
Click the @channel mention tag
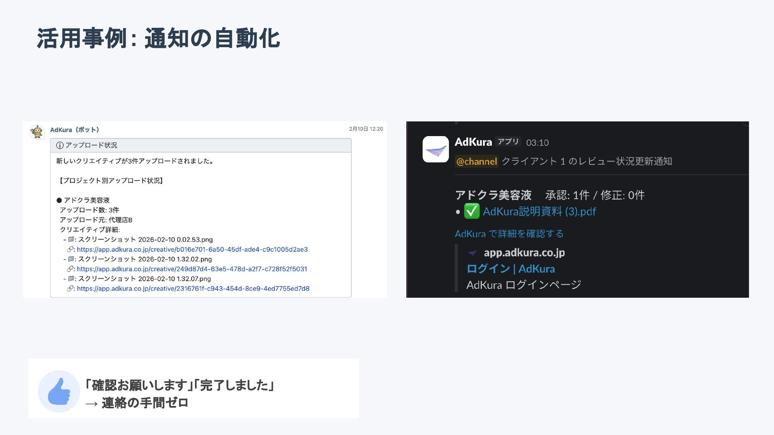point(476,162)
